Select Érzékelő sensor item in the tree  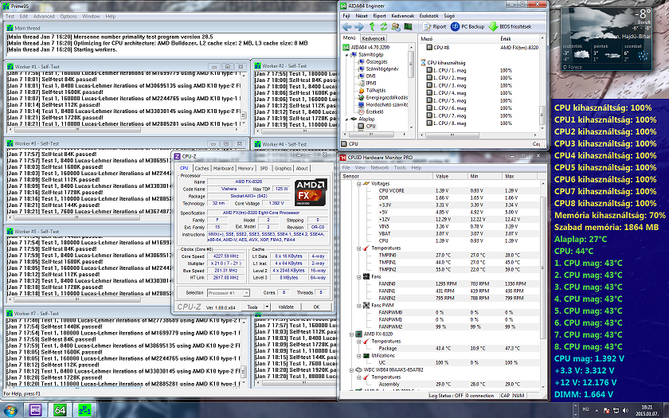pos(374,111)
